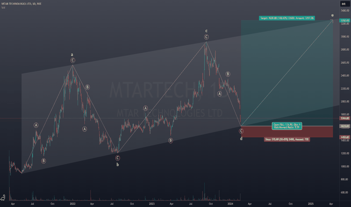Click circled C label above wave b
Image resolution: width=351 pixels, height=207 pixels.
[x=118, y=158]
